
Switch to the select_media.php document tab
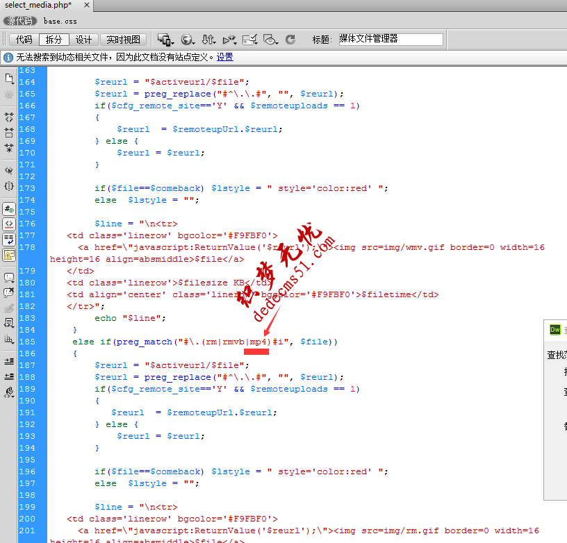(x=38, y=5)
